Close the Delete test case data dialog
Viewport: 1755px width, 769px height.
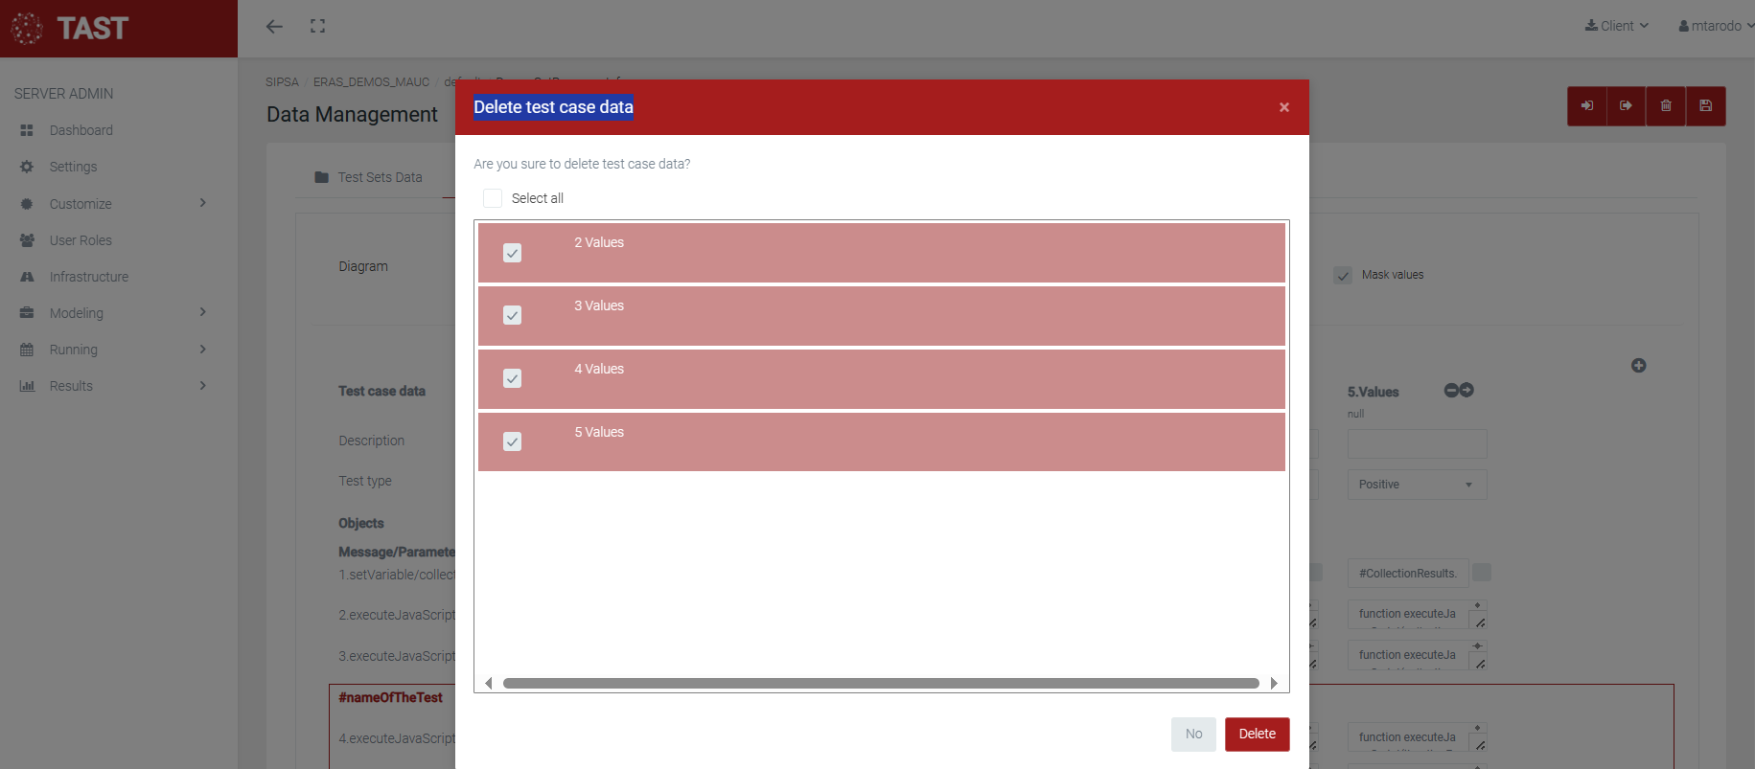click(x=1283, y=107)
